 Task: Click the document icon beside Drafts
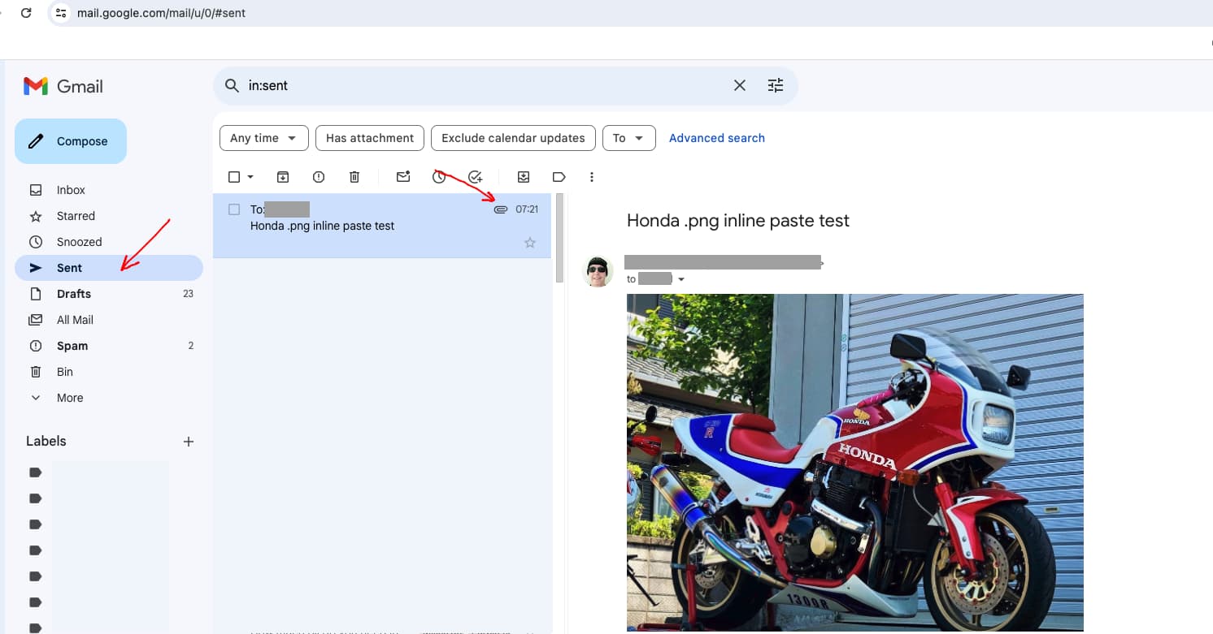36,294
